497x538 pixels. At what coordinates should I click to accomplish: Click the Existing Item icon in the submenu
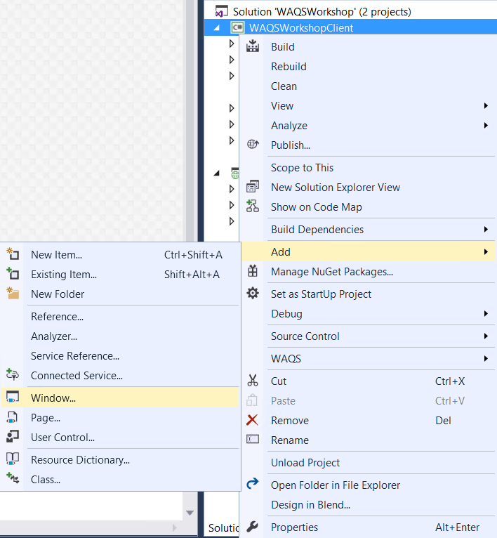[x=13, y=273]
